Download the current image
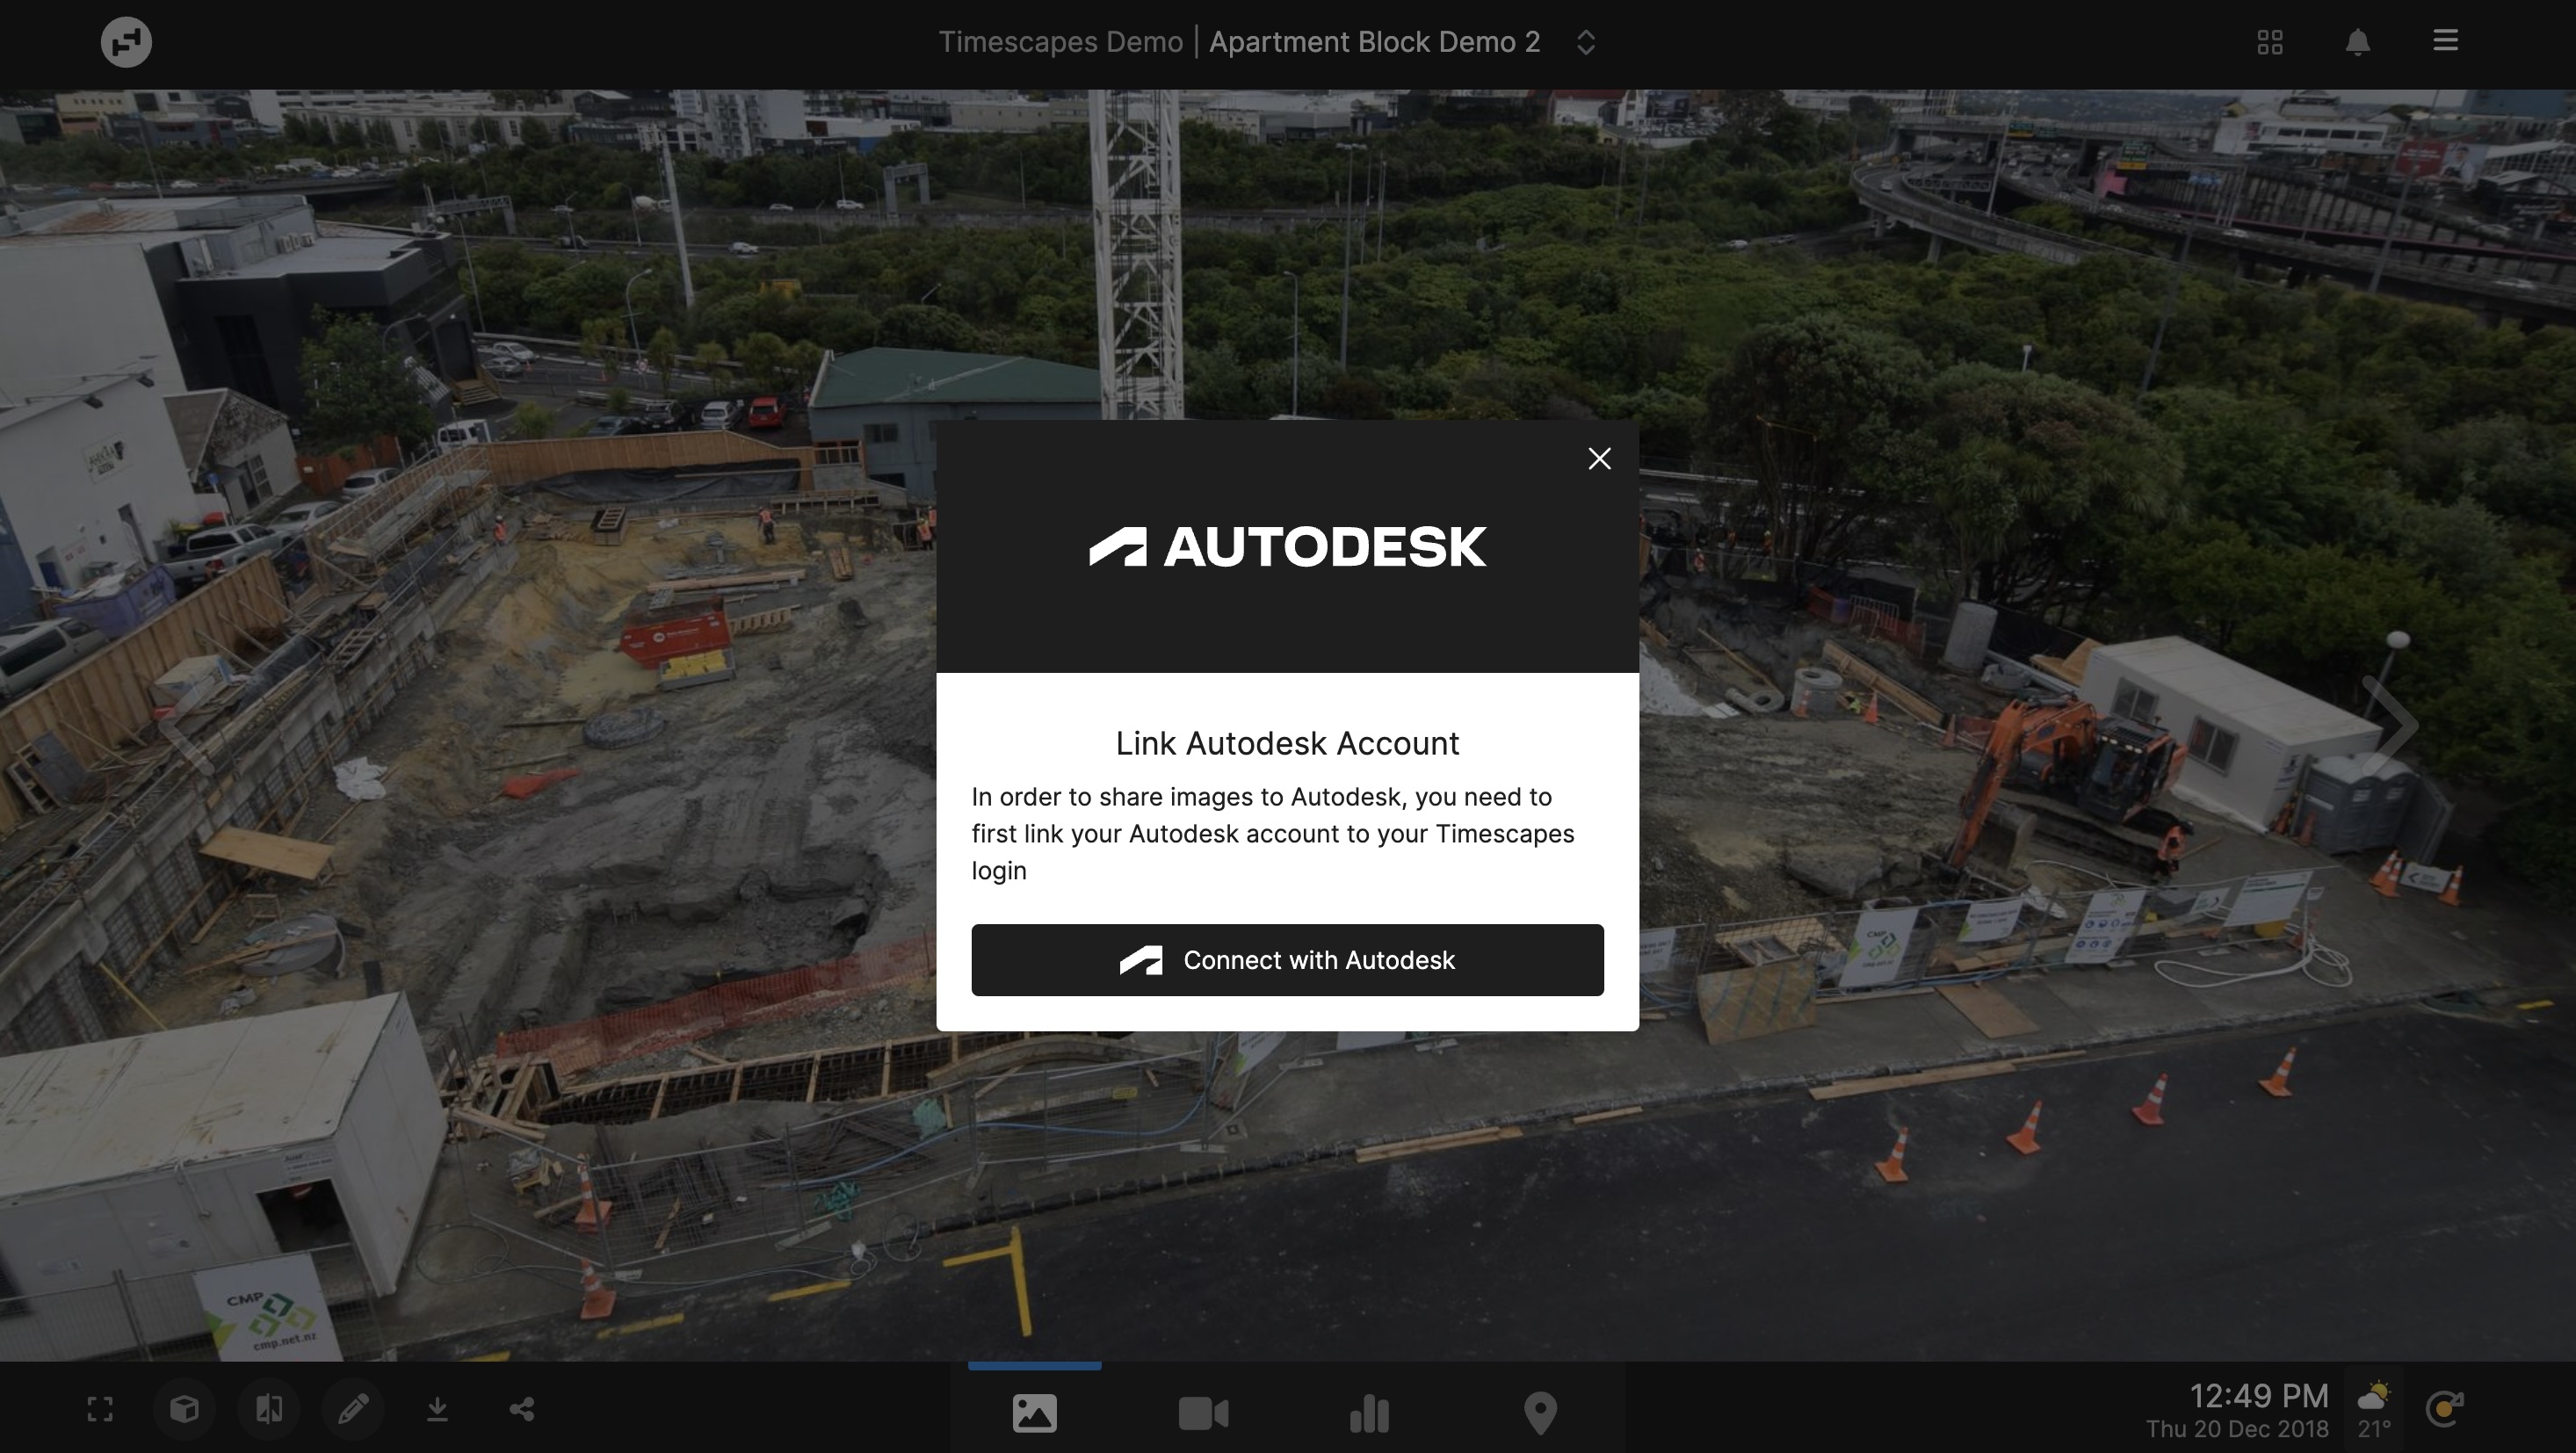Viewport: 2576px width, 1453px height. pos(437,1409)
